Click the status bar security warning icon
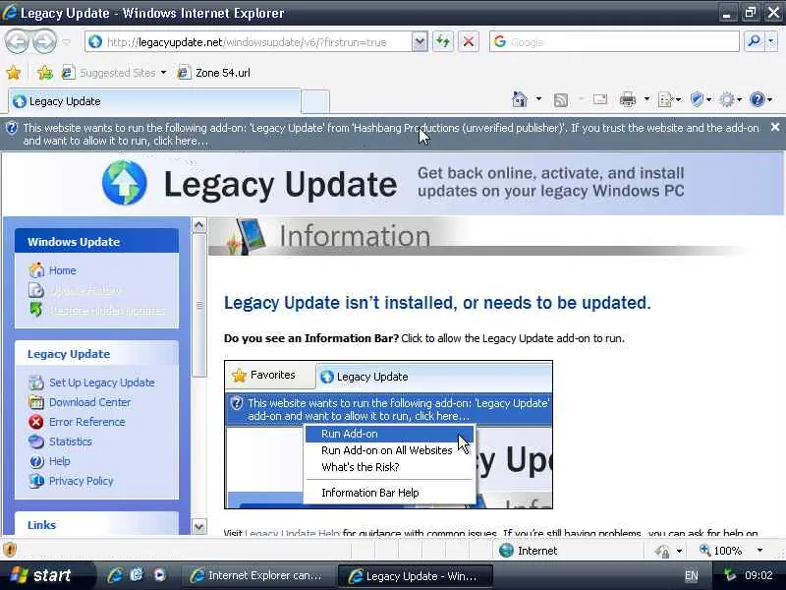 tap(10, 550)
